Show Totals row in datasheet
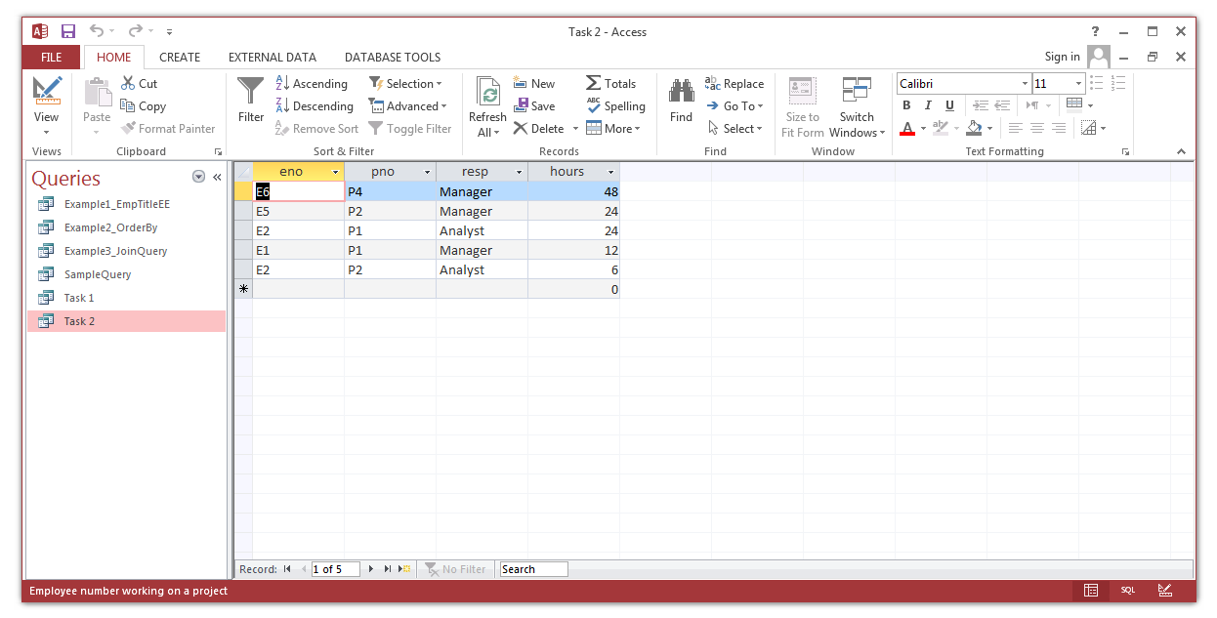Viewport: 1217px width, 618px height. (x=610, y=84)
